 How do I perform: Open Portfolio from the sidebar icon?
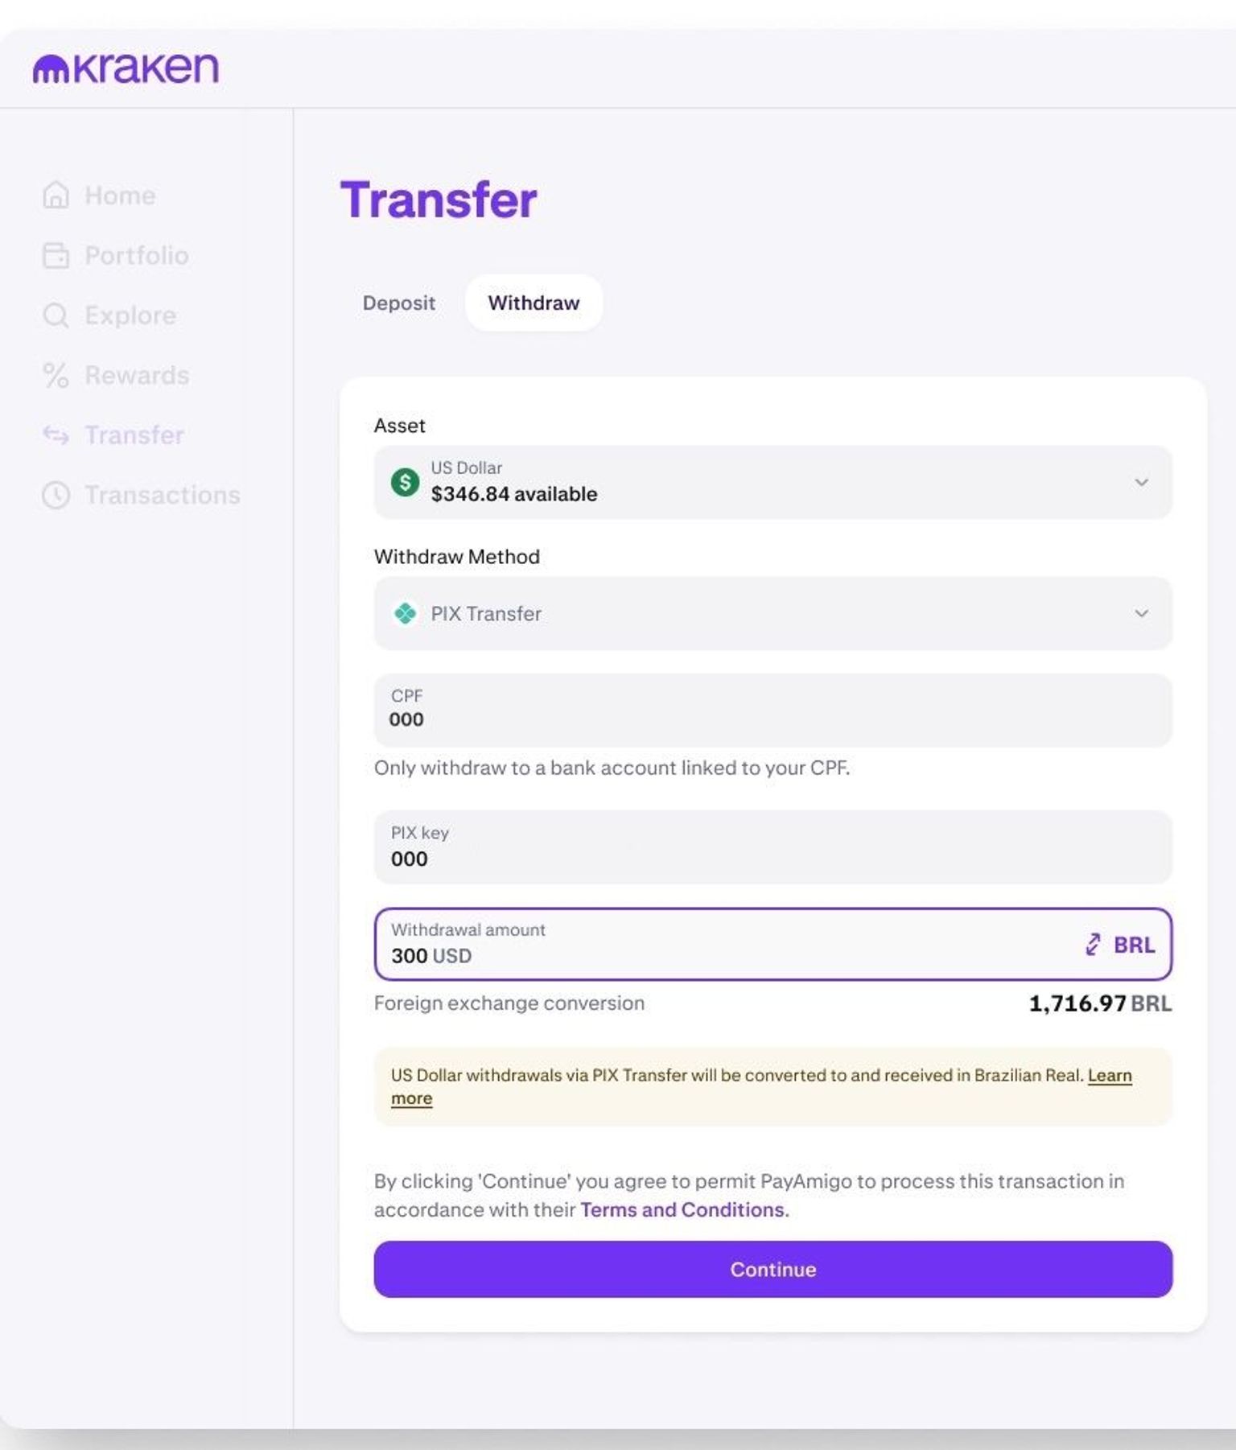[55, 255]
